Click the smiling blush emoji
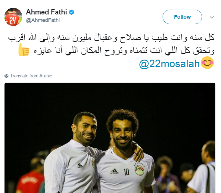 click(207, 63)
